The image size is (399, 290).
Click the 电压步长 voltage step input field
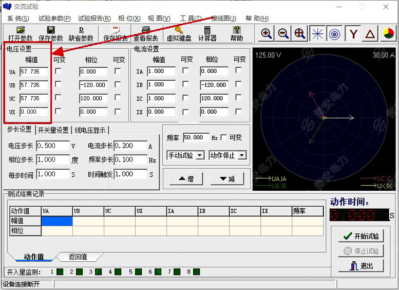(52, 146)
